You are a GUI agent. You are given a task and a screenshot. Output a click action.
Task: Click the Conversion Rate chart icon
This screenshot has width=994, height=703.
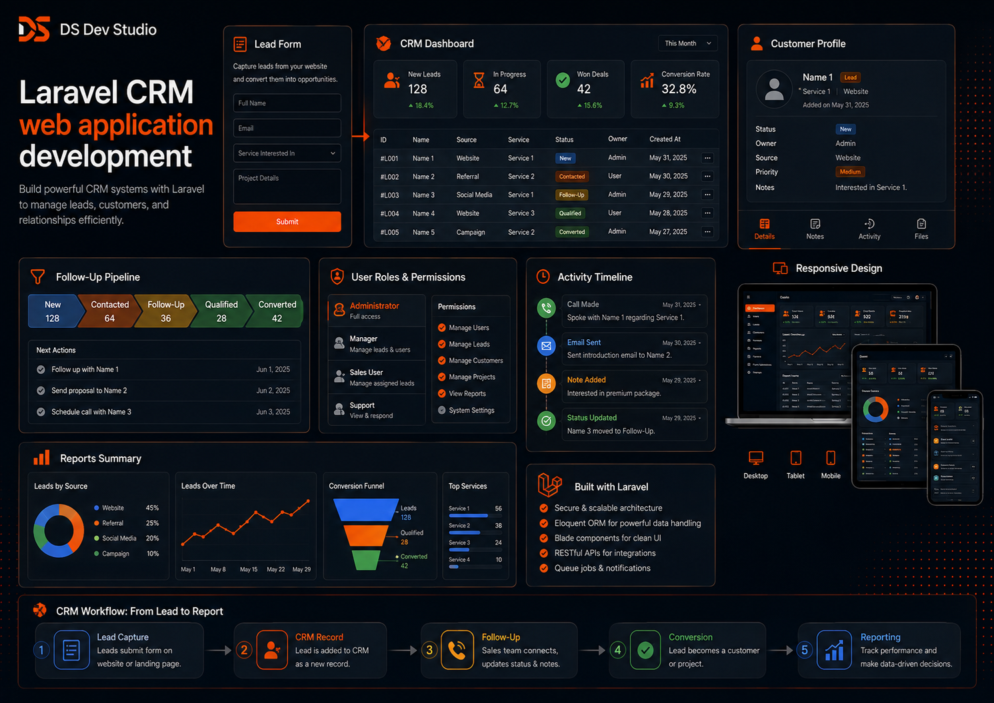pyautogui.click(x=647, y=81)
